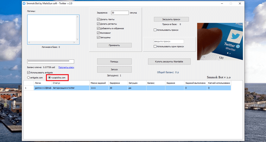Image resolution: width=266 pixels, height=142 pixels.
Task: Toggle the 'Делать твиты' checkbox
Action: (98, 19)
